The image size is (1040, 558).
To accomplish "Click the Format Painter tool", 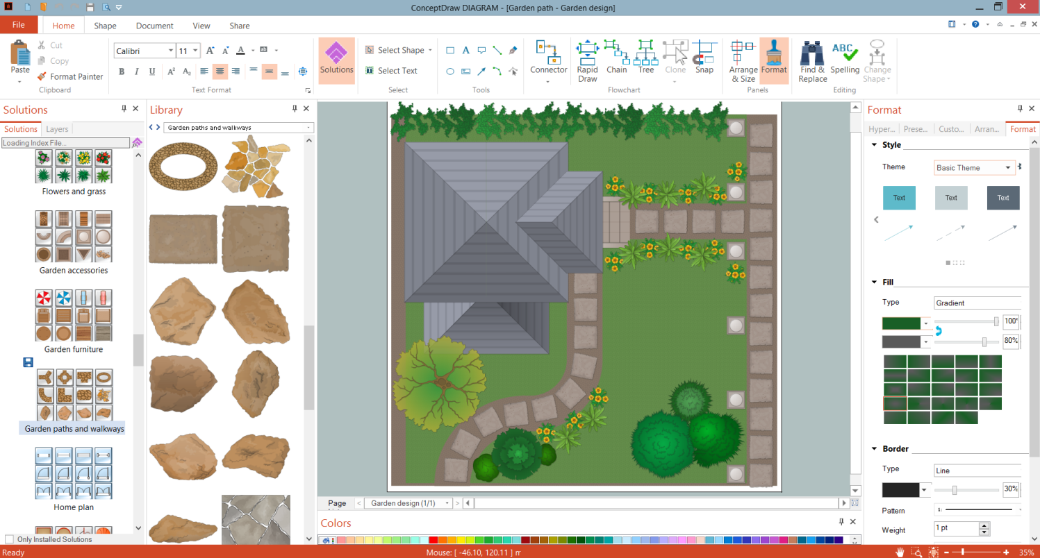I will [69, 77].
